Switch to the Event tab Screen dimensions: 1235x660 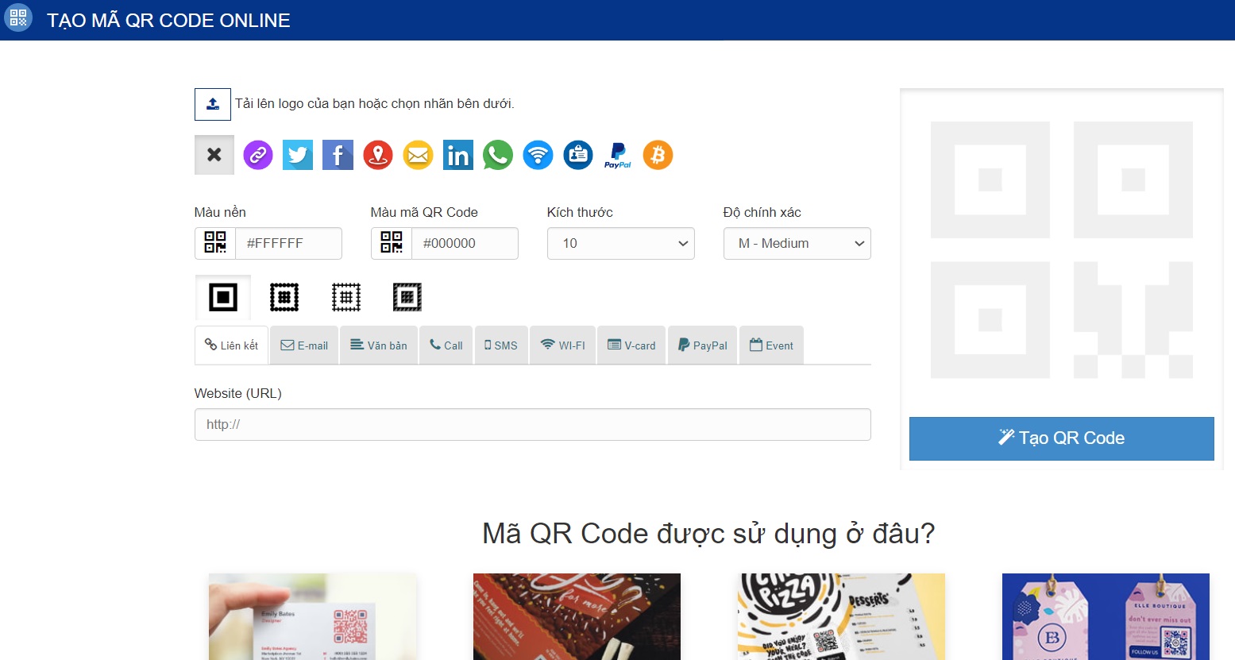(772, 345)
